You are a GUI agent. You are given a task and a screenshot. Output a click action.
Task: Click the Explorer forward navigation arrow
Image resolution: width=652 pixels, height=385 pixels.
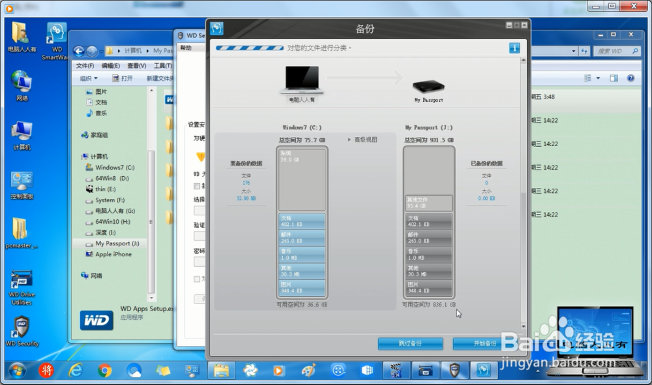92,51
